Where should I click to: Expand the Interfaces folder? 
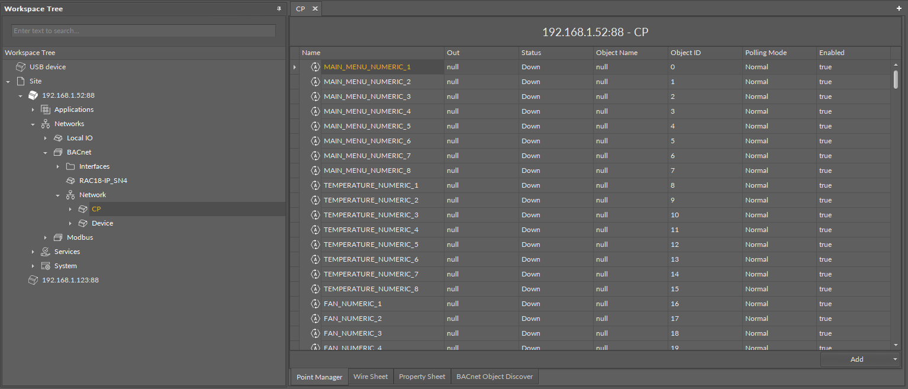[57, 166]
